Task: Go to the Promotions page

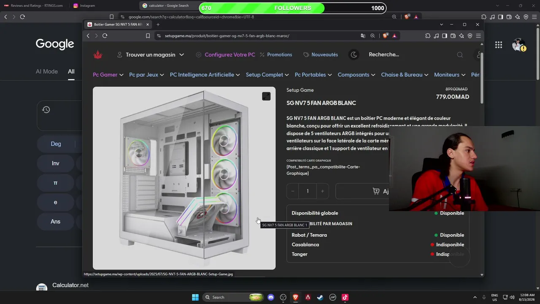Action: tap(276, 54)
